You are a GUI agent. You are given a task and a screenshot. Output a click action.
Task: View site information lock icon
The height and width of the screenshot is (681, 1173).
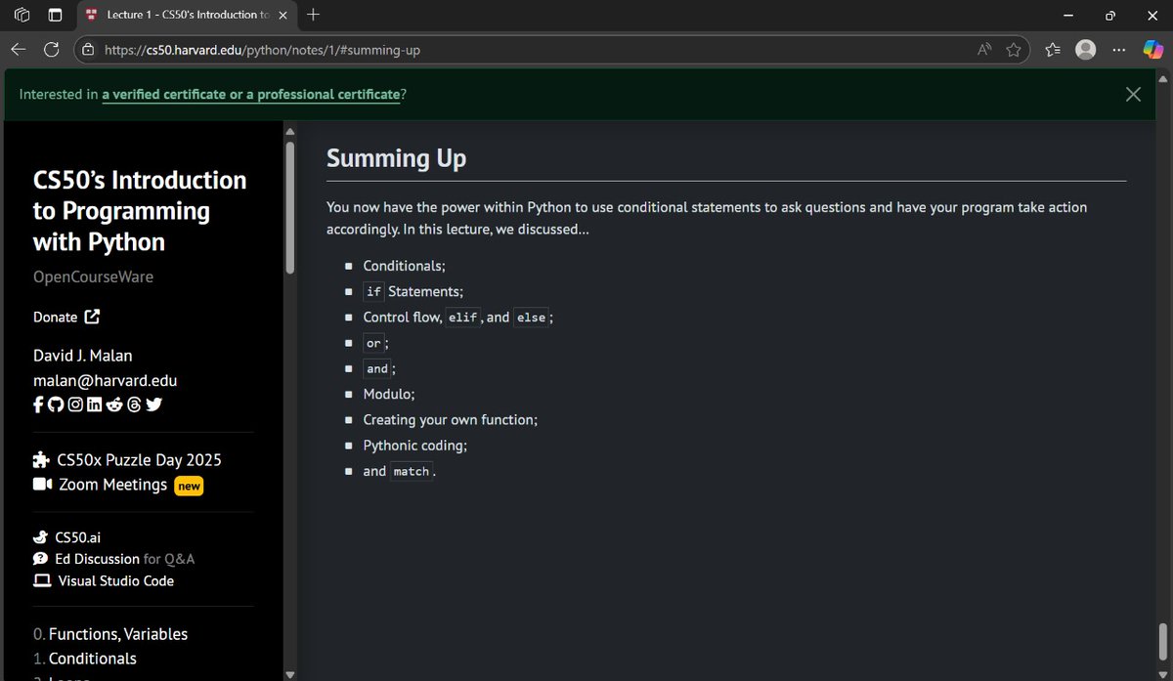pyautogui.click(x=89, y=50)
